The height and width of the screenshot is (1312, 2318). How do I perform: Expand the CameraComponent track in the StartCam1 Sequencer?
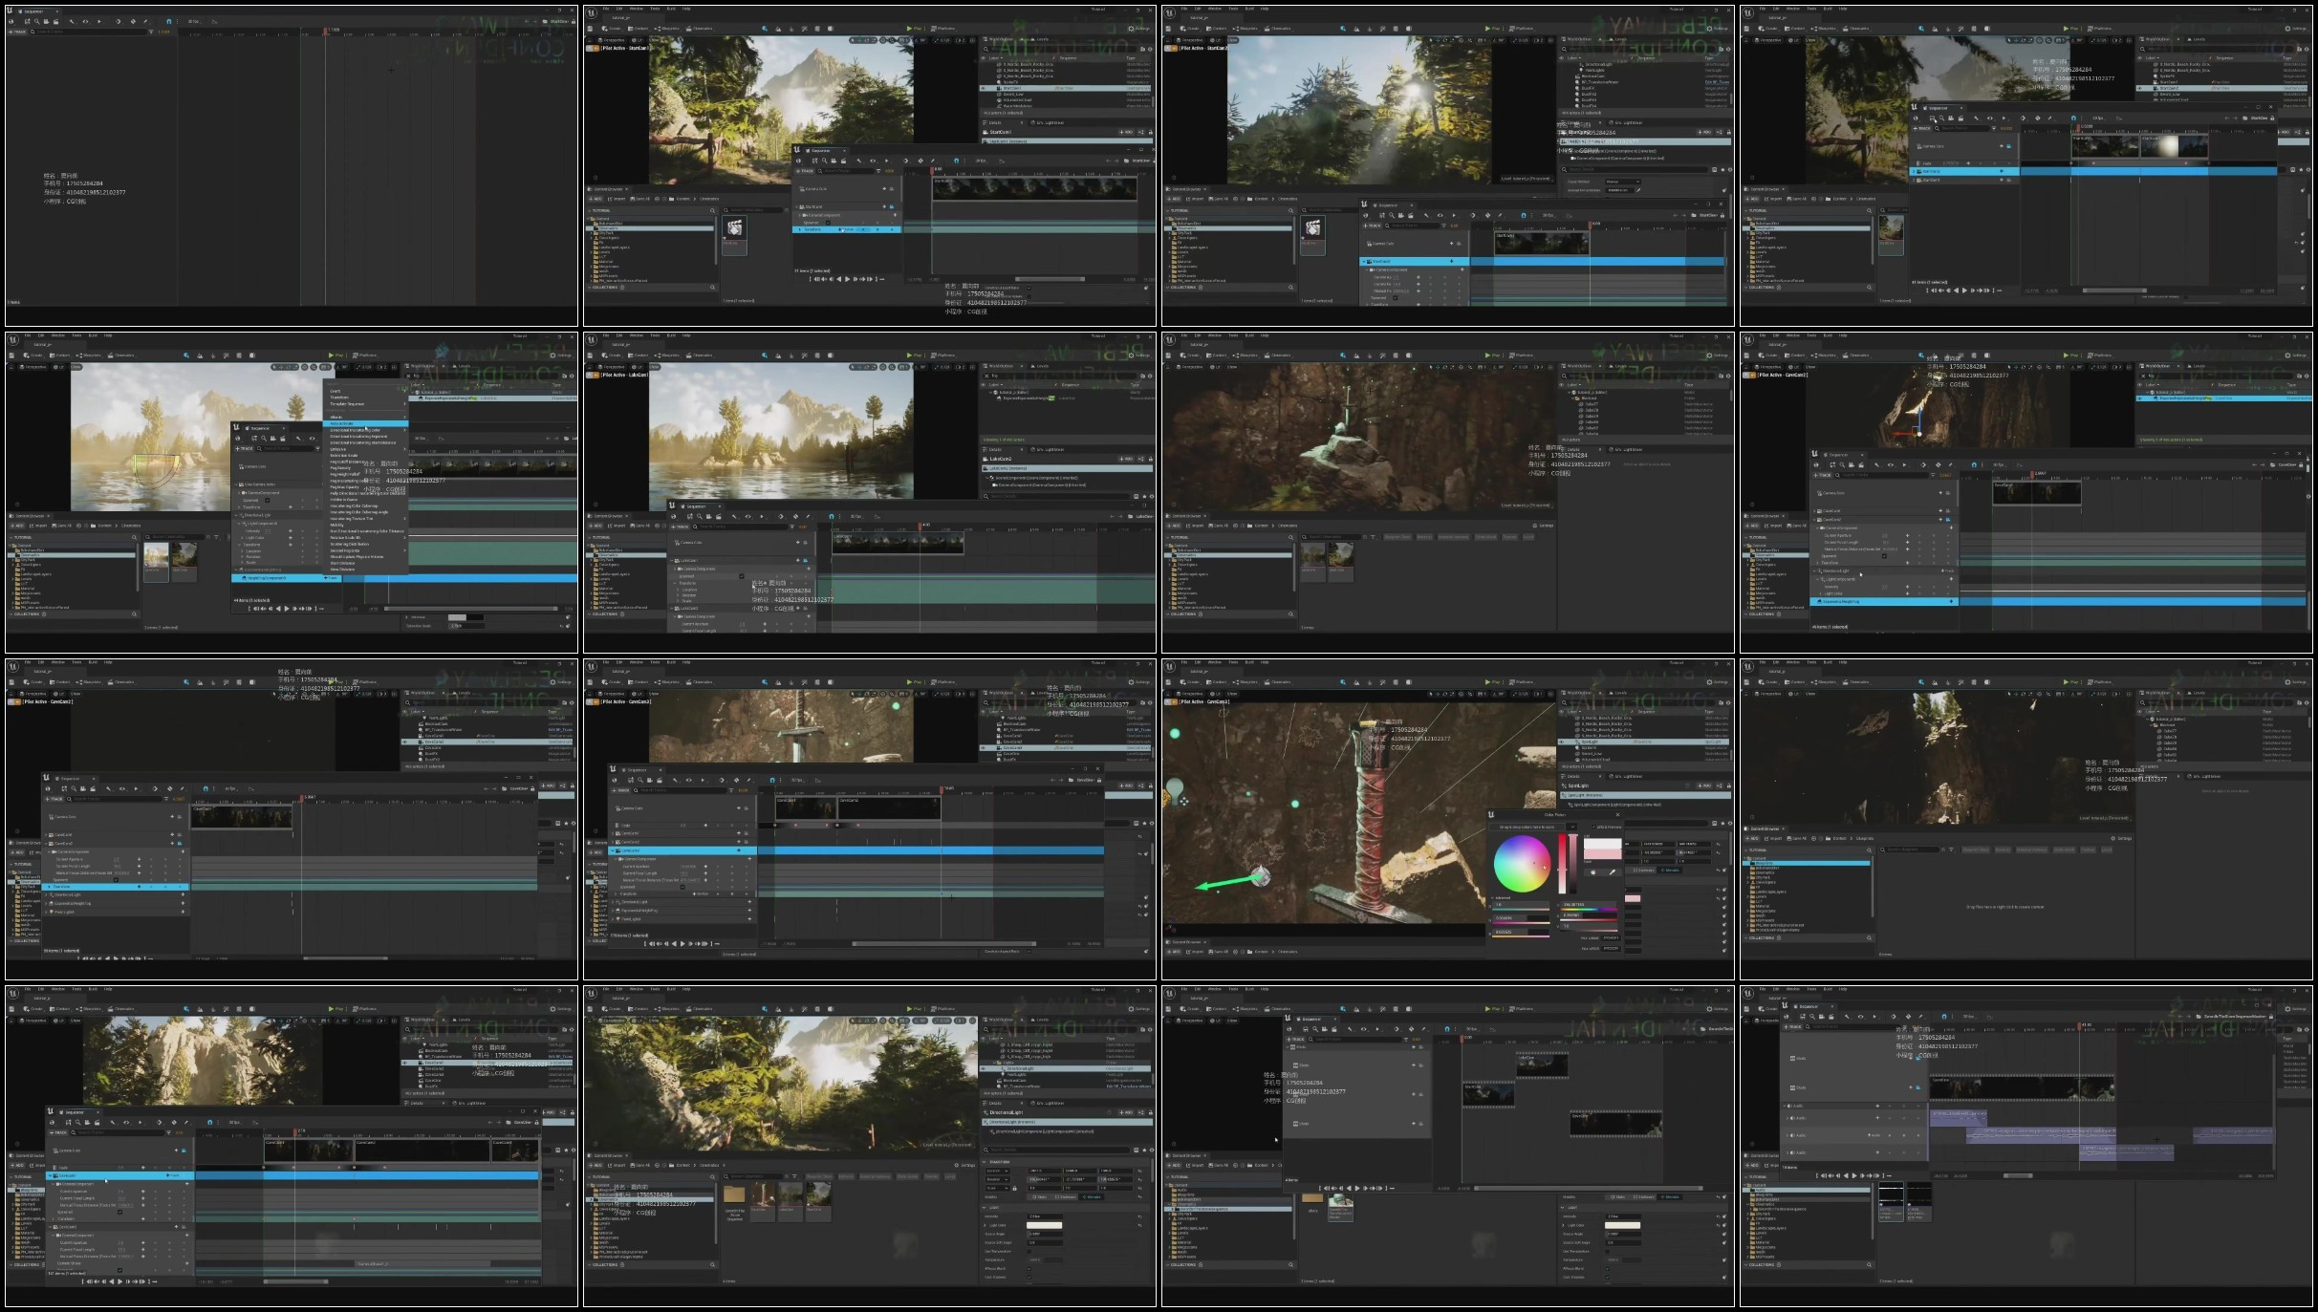point(799,215)
